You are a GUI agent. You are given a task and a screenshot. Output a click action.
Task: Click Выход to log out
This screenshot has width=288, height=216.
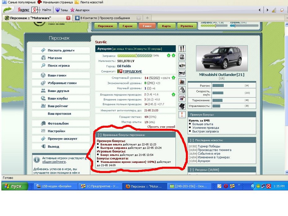pyautogui.click(x=61, y=146)
